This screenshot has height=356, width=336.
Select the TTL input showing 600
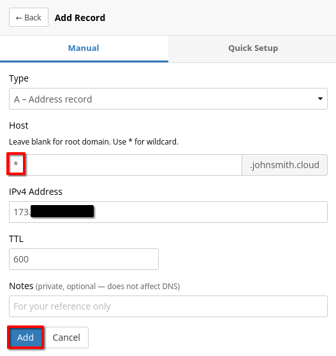click(84, 259)
